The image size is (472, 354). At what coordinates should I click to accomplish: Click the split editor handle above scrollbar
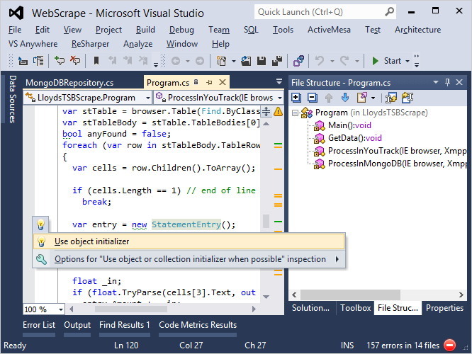266,112
